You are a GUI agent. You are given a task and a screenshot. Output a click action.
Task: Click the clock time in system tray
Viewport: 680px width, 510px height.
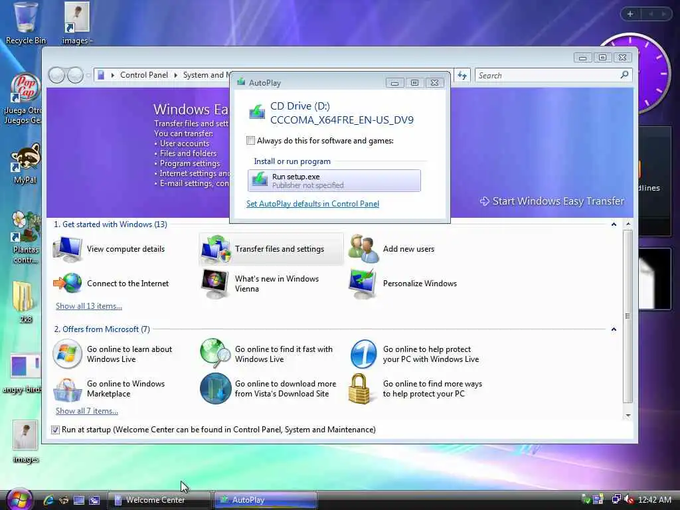coord(655,500)
